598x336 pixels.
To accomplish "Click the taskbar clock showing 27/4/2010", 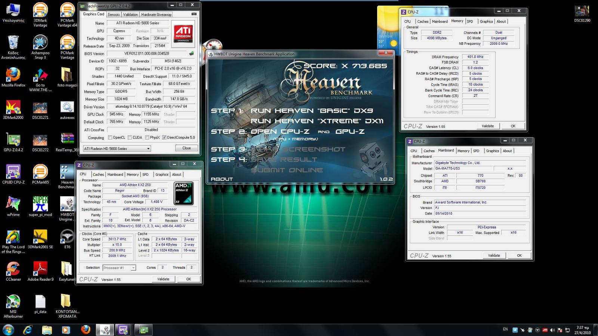I will 582,330.
